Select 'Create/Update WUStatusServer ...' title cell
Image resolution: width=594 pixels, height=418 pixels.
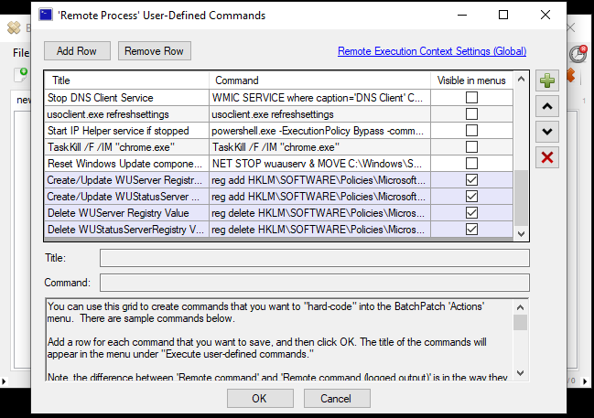pyautogui.click(x=126, y=197)
